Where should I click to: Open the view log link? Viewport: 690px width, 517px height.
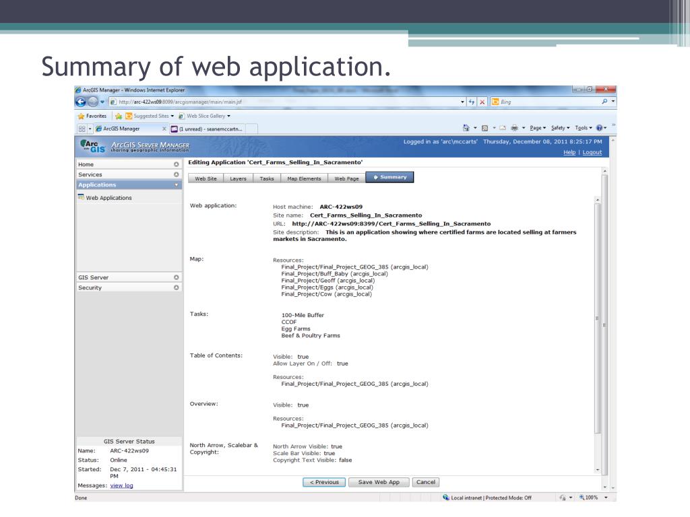click(x=121, y=485)
